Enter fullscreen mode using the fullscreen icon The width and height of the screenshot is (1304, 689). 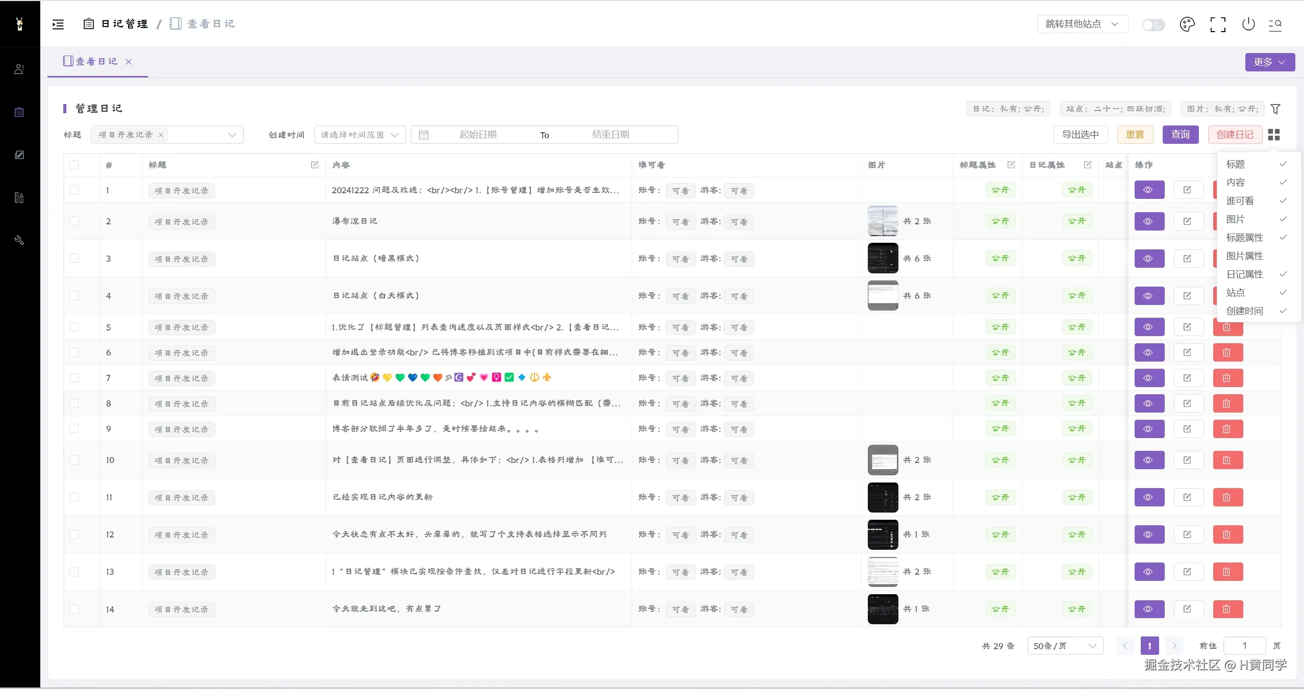(1218, 24)
